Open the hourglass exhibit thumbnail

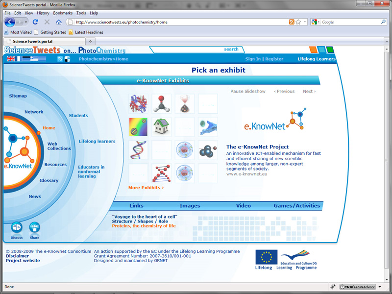coord(185,104)
